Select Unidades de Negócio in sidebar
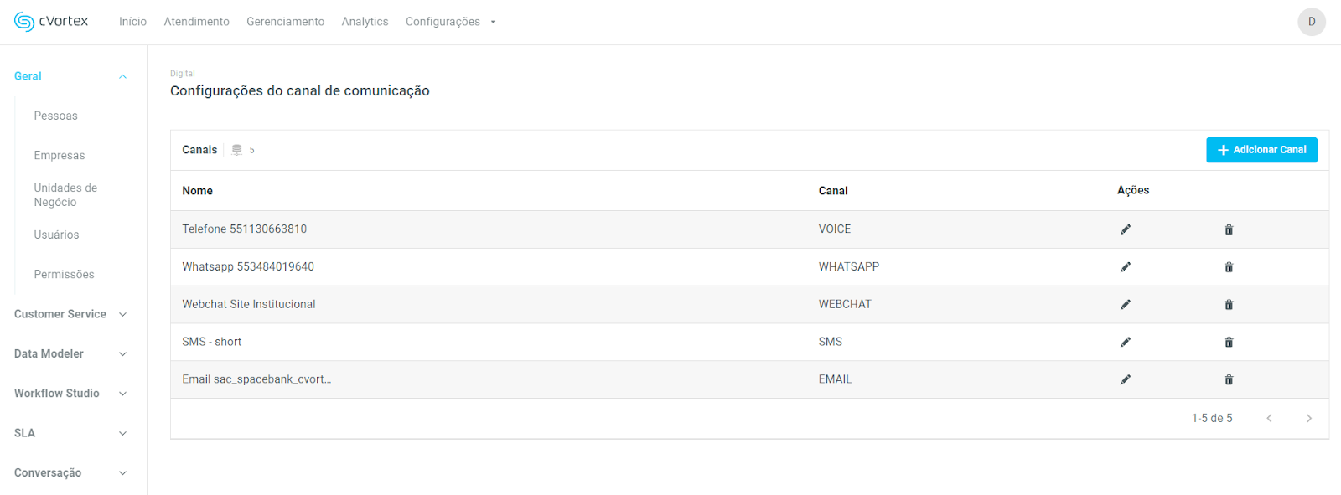1341x495 pixels. click(65, 195)
